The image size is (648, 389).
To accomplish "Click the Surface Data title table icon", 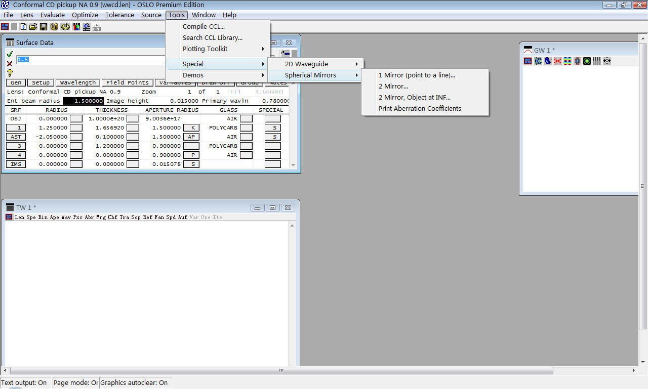I will 10,42.
